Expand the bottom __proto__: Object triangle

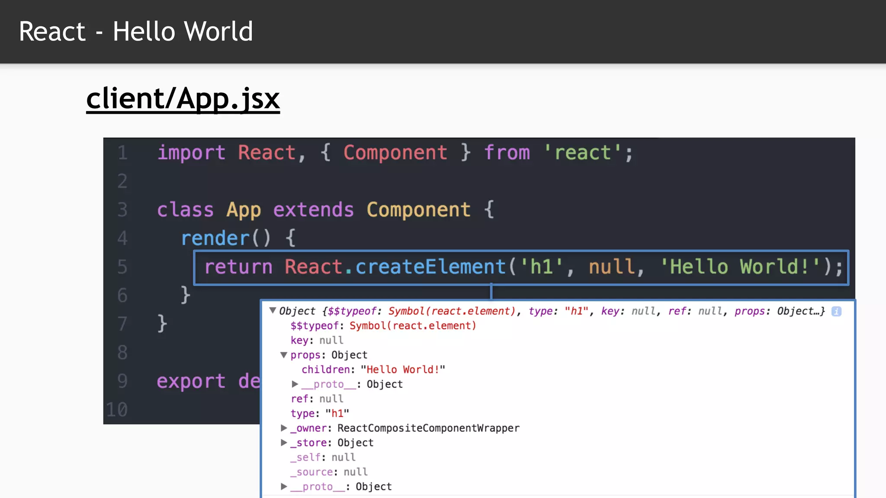[x=284, y=486]
